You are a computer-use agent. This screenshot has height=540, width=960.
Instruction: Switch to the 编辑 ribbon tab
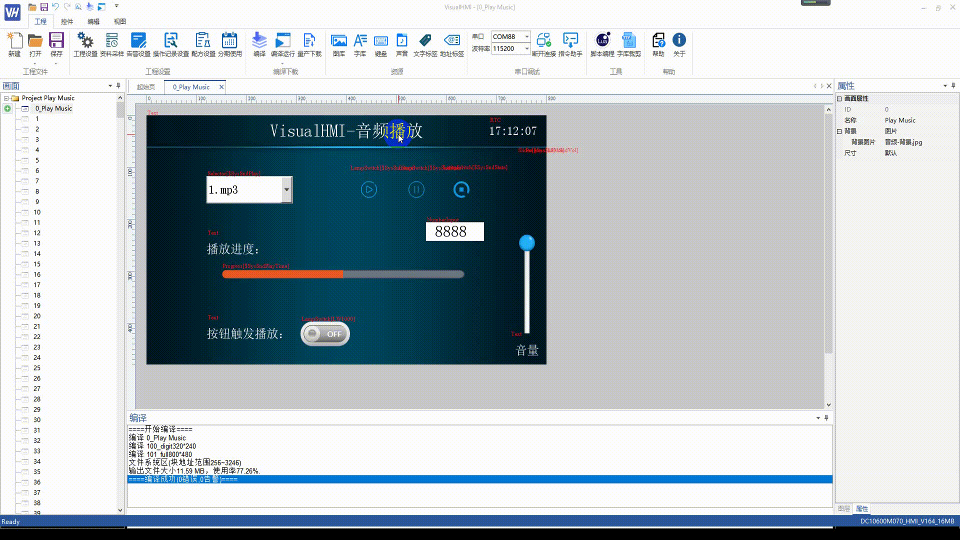(x=93, y=21)
